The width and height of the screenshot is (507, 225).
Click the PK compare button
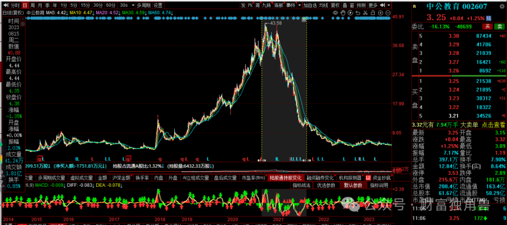[x=250, y=5]
